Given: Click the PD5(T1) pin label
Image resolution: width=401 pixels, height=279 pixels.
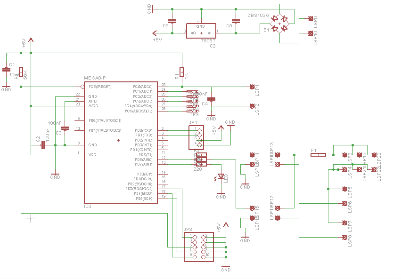Looking at the screenshot, I should pyautogui.click(x=146, y=155).
